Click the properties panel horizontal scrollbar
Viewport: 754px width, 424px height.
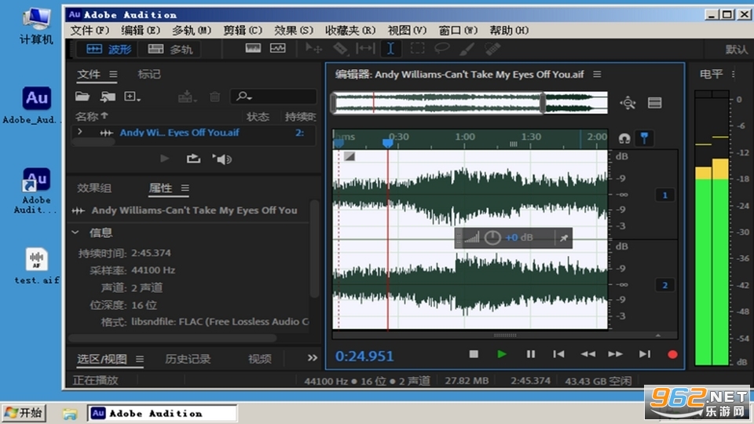pyautogui.click(x=173, y=338)
